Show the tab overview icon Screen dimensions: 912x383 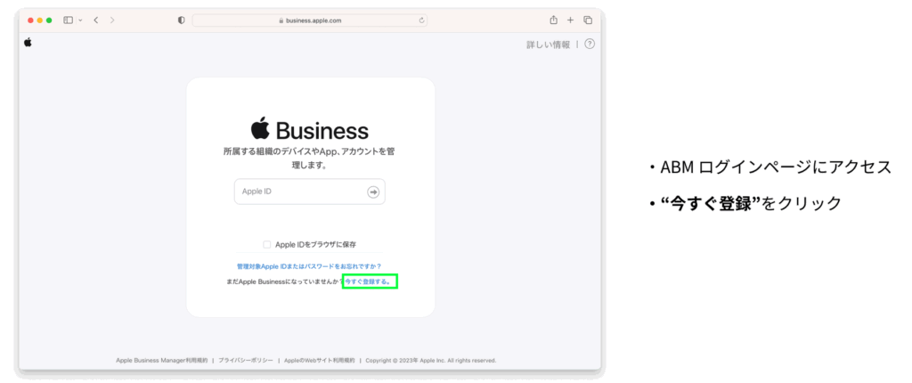click(588, 20)
